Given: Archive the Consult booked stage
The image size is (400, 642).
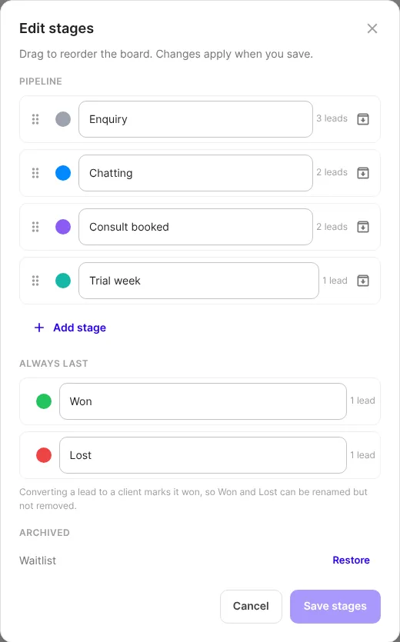Looking at the screenshot, I should tap(363, 227).
